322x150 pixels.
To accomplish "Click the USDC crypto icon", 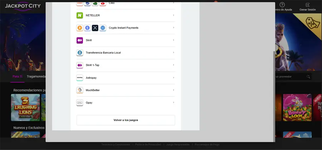I will [x=103, y=28].
